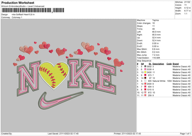The width and height of the screenshot is (192, 136).
Task: Click the 'Created By:' footer label
Action: pyautogui.click(x=7, y=134)
